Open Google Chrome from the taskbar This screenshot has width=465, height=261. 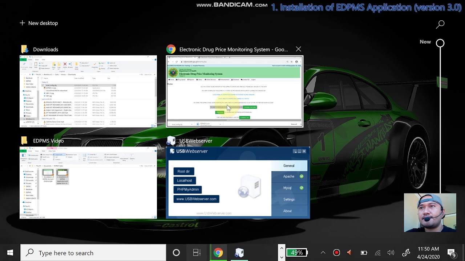pos(218,253)
